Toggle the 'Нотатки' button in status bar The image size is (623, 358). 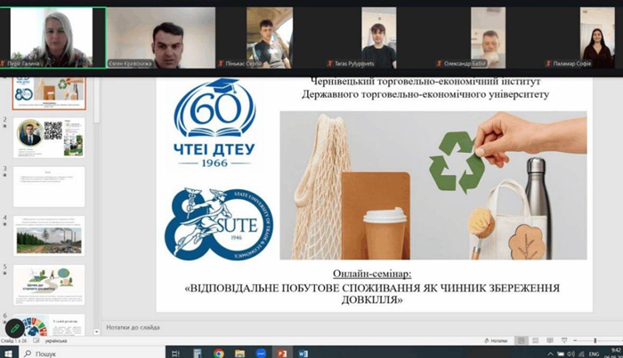(x=496, y=340)
